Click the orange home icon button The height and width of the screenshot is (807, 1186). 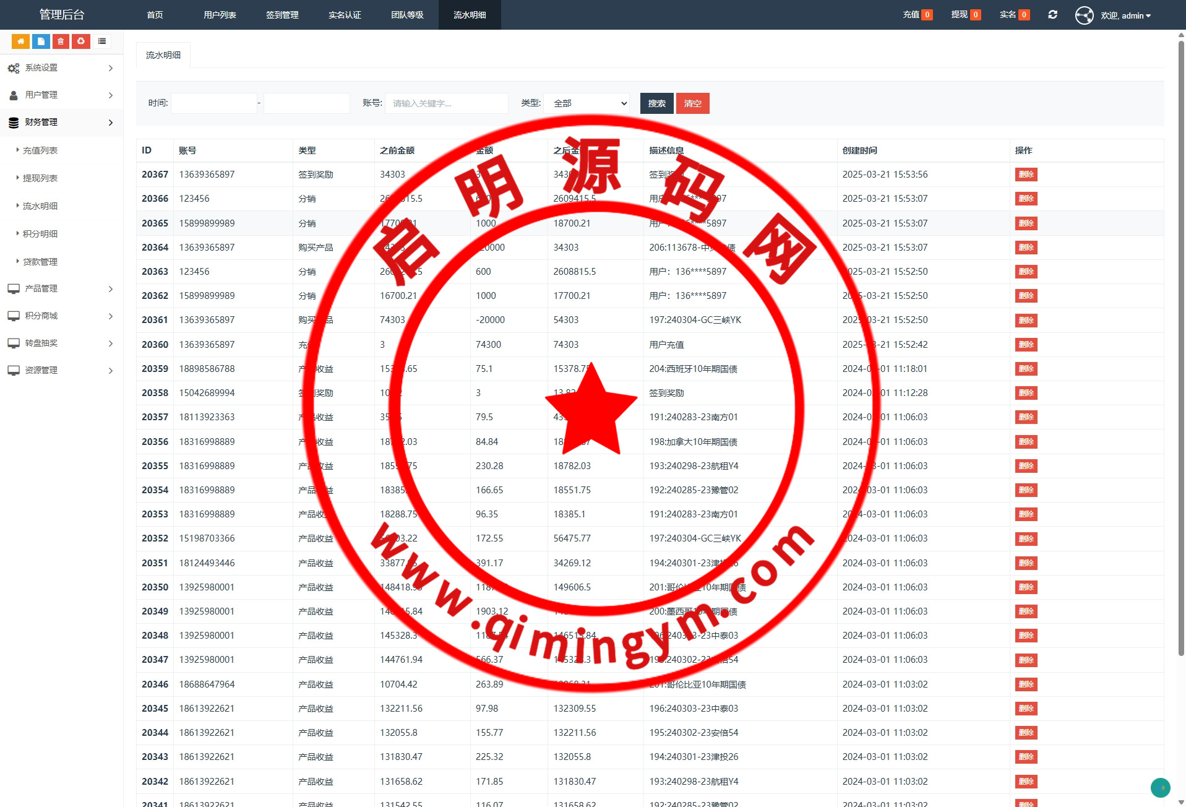pos(20,41)
